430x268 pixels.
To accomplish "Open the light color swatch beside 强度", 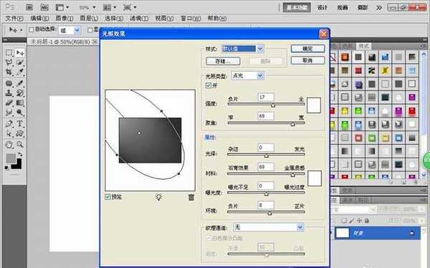I will tap(314, 105).
